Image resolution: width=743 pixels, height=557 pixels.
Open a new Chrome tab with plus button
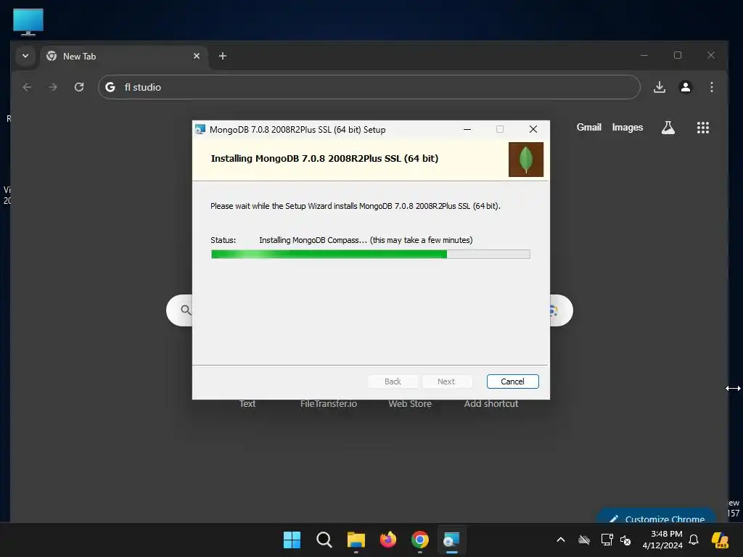point(223,56)
